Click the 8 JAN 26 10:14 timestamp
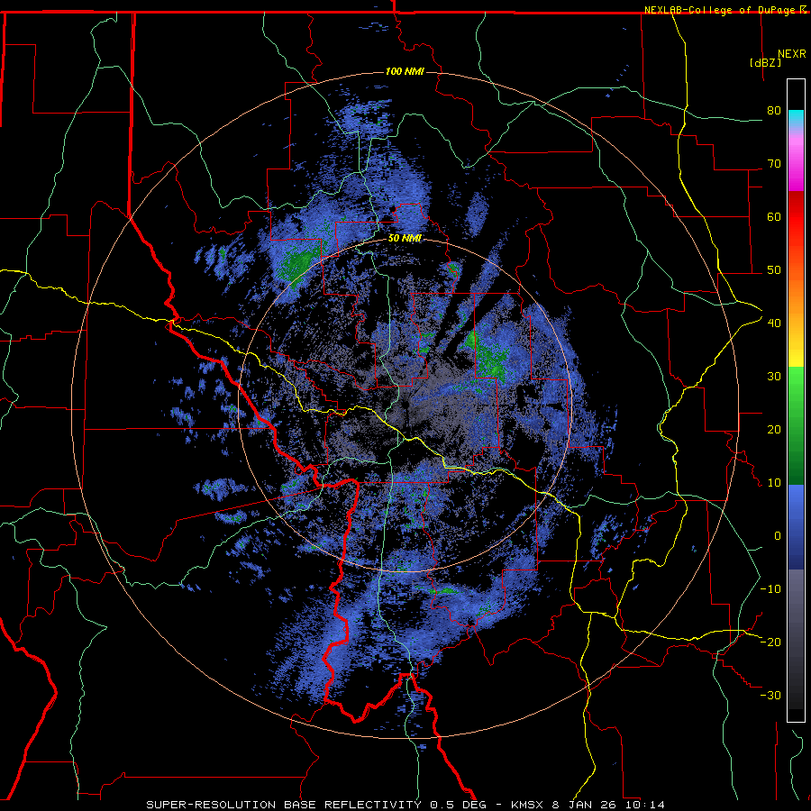This screenshot has height=811, width=811. click(x=609, y=805)
